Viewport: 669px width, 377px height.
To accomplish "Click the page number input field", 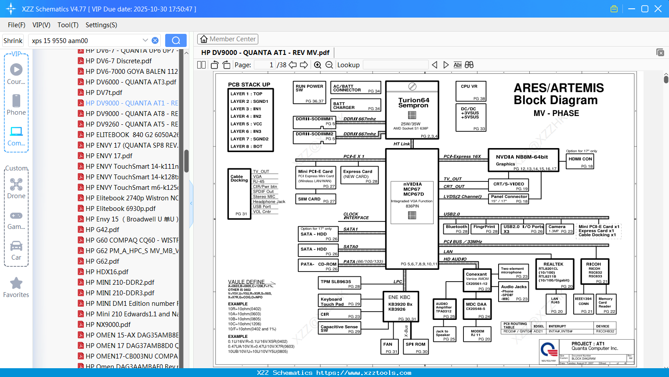I will [265, 65].
